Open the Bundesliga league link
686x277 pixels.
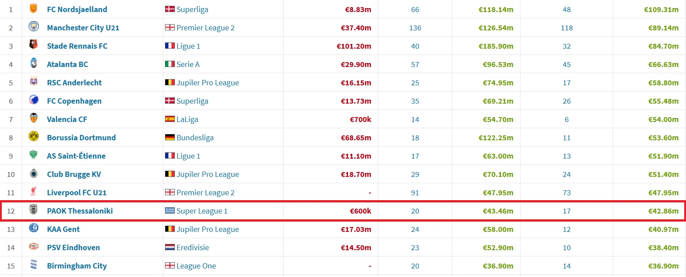[x=195, y=138]
